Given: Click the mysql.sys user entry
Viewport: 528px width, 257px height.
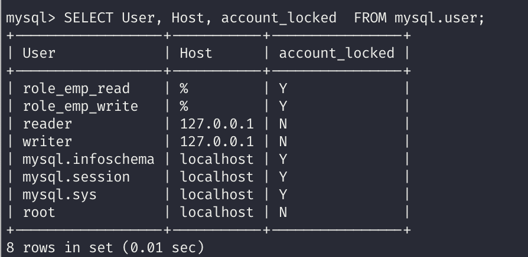Looking at the screenshot, I should 60,195.
